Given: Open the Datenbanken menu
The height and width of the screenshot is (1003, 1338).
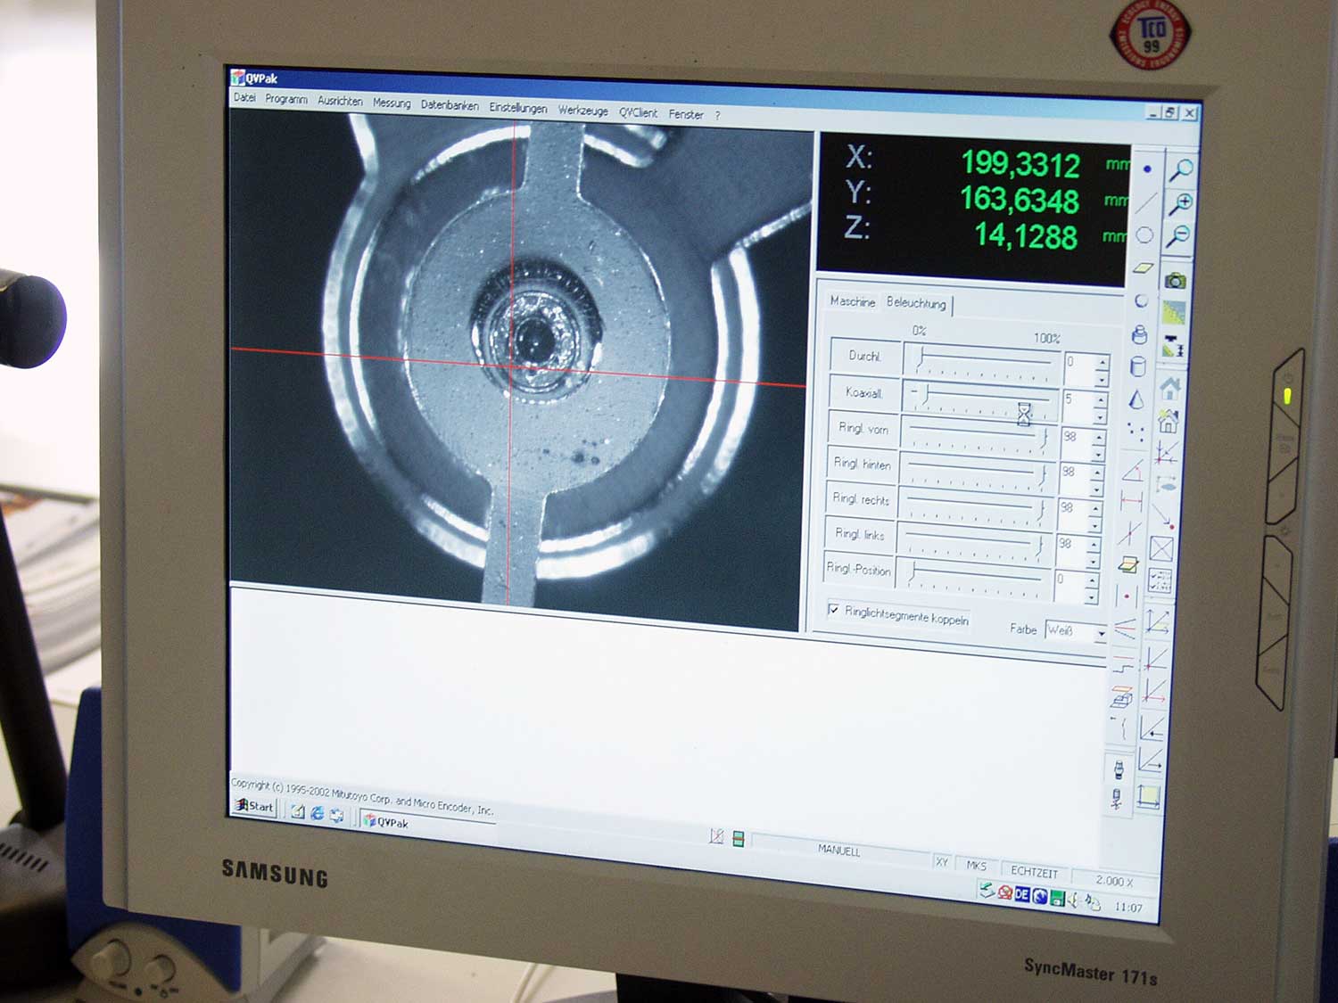Looking at the screenshot, I should tap(450, 105).
